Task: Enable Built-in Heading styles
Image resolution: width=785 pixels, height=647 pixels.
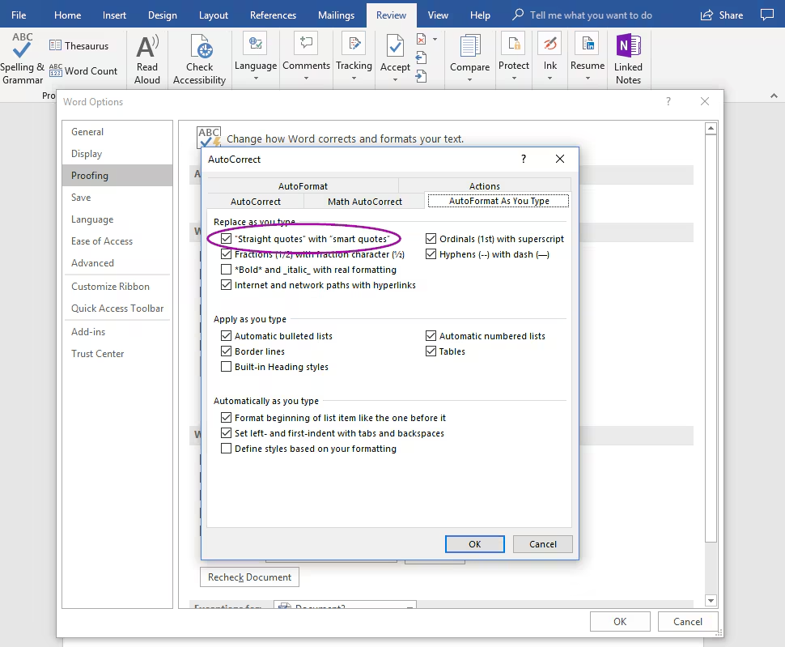Action: click(x=227, y=367)
